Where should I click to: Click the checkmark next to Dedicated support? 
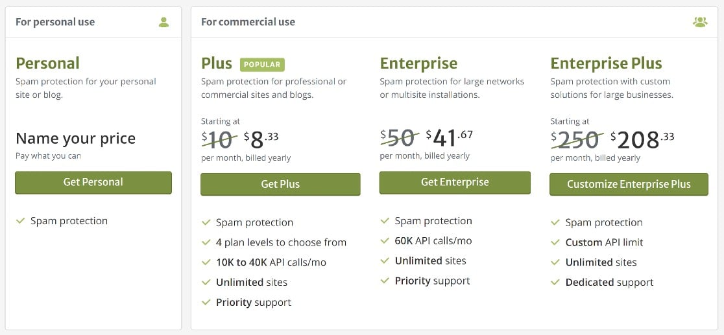click(x=555, y=283)
